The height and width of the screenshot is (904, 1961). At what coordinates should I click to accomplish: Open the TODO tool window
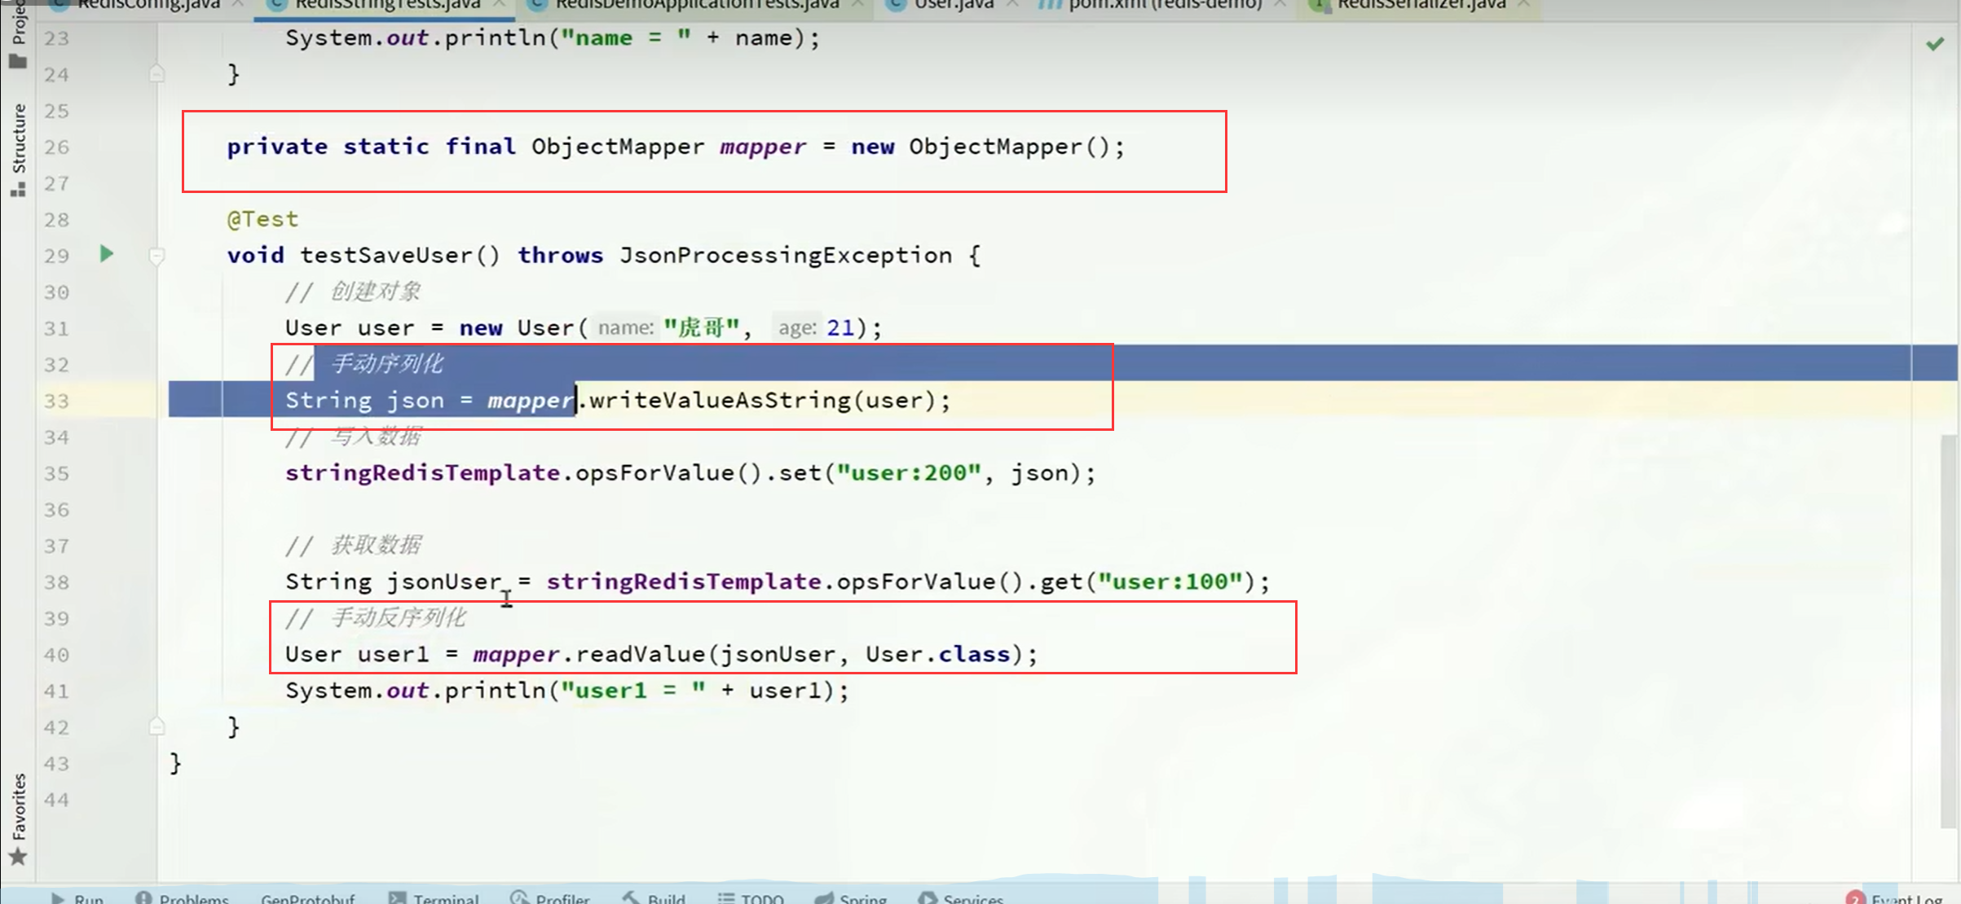(x=751, y=897)
